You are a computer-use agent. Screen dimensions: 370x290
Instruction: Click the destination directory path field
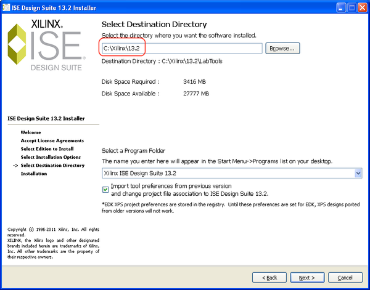(182, 48)
